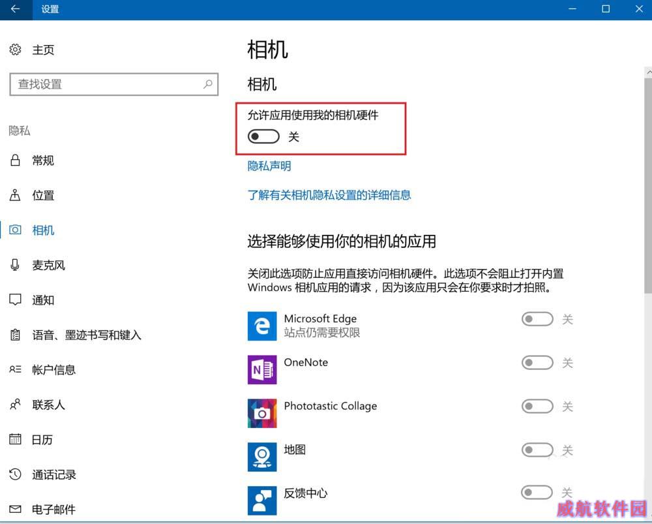Select 相机 in privacy sidebar
The height and width of the screenshot is (524, 652).
[x=43, y=230]
